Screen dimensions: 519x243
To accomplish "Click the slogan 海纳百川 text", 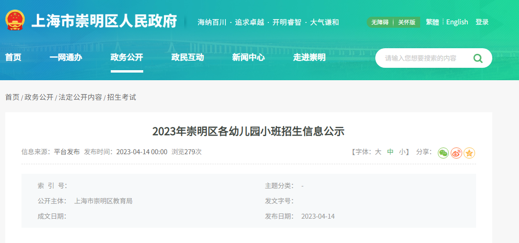I will pyautogui.click(x=212, y=22).
